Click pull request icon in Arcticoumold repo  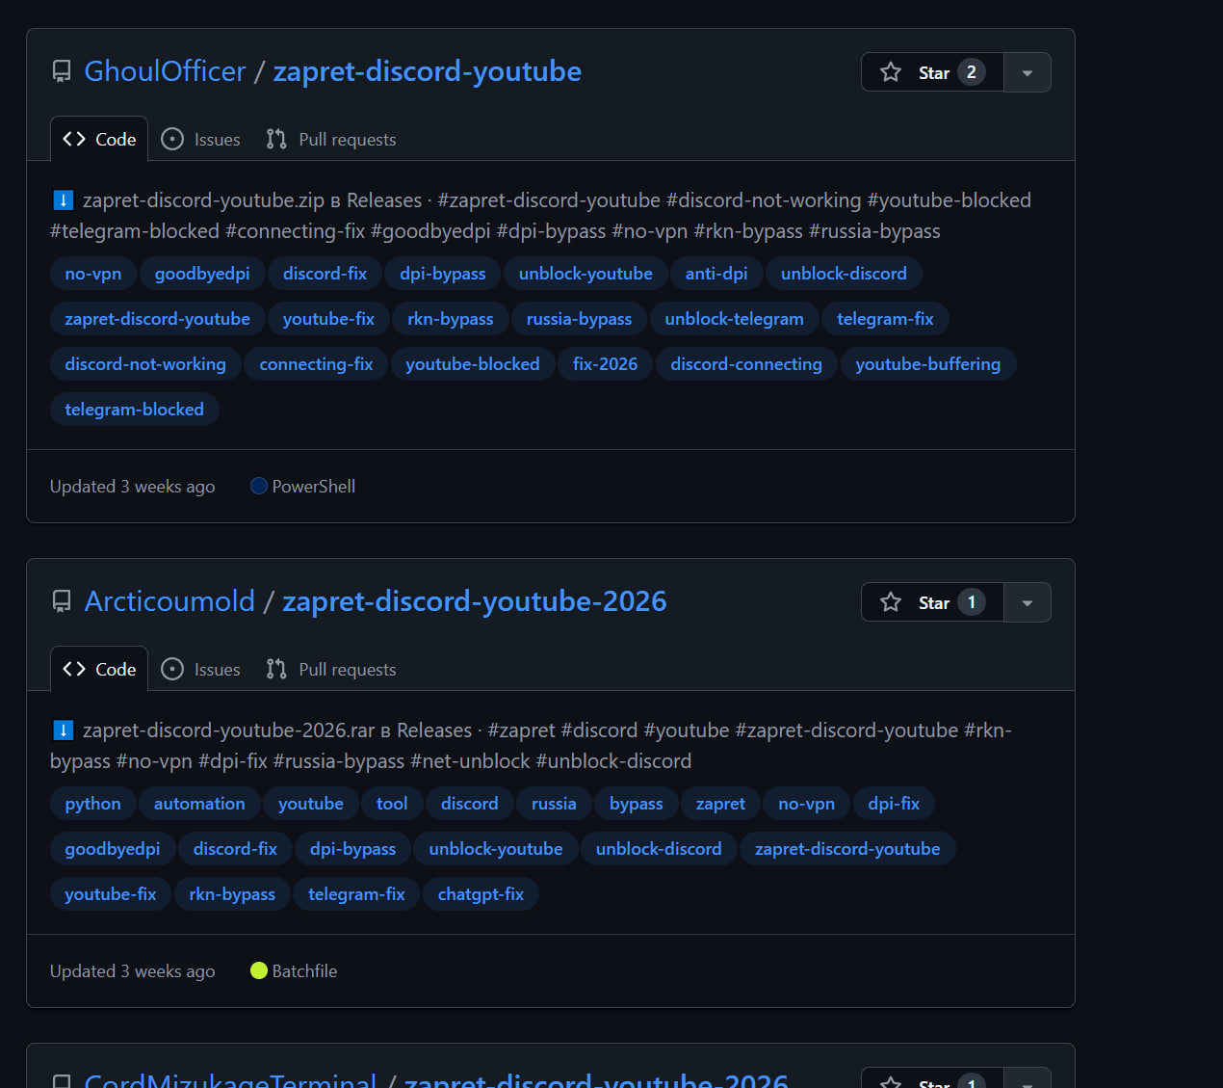click(276, 669)
